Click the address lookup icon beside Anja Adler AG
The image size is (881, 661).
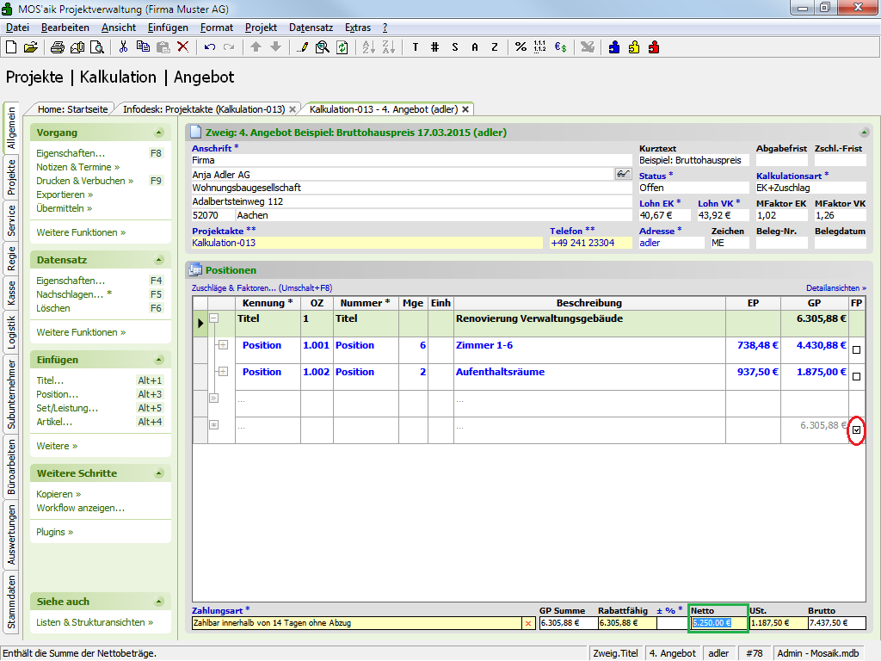click(623, 174)
